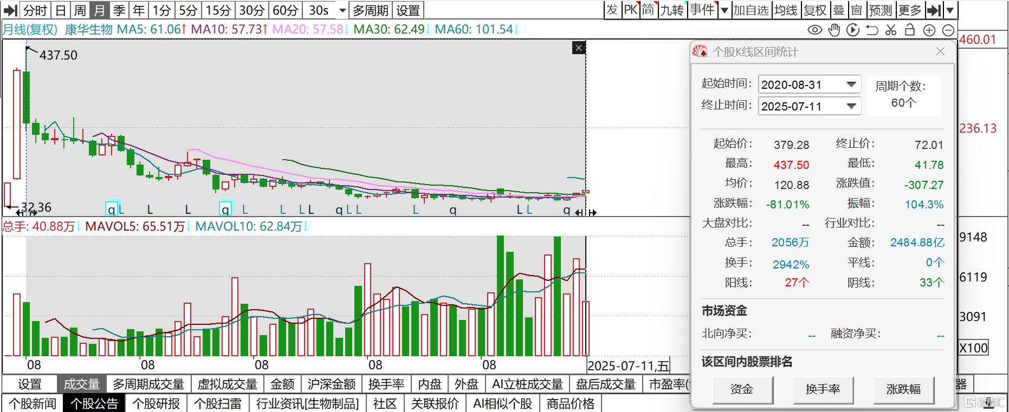The width and height of the screenshot is (1009, 412).
Task: Open dropdown arrow at far right of toolbar
Action: [950, 10]
